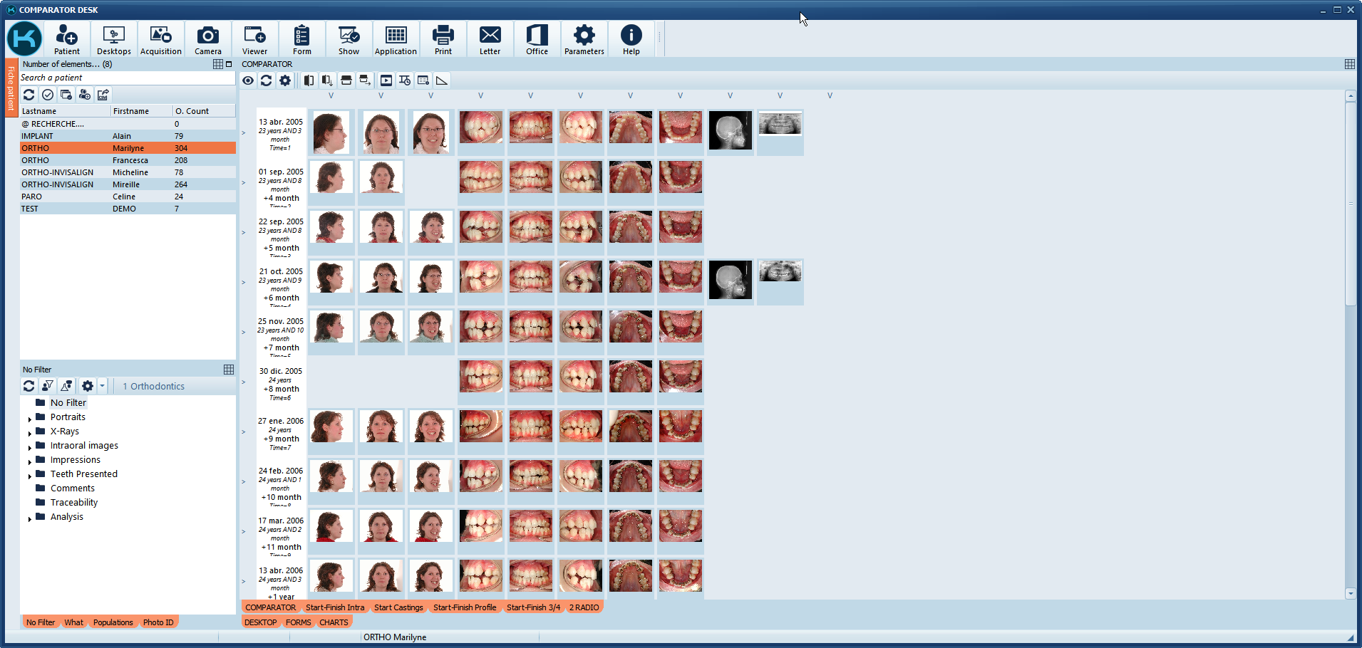Viewport: 1362px width, 648px height.
Task: Start the comparator slideshow
Action: (x=386, y=80)
